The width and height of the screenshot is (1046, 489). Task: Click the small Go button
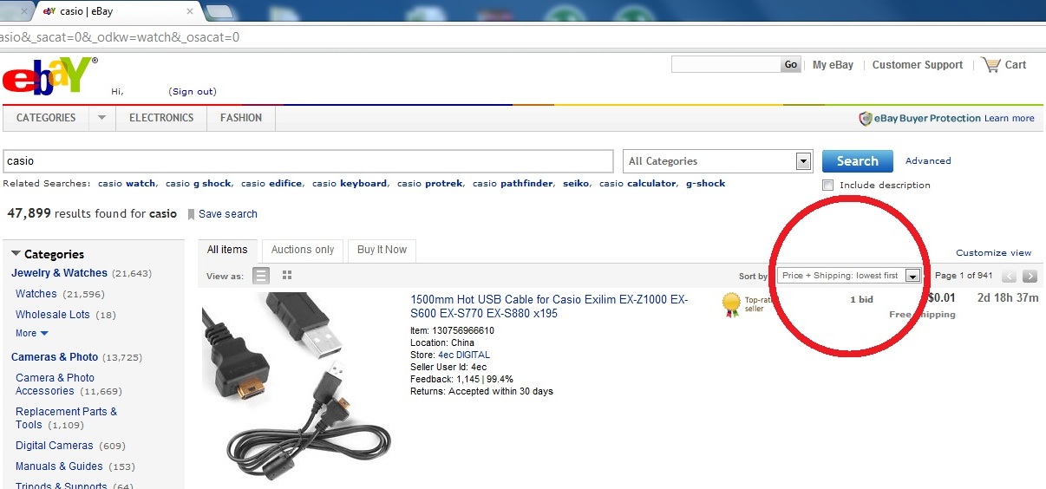(790, 65)
